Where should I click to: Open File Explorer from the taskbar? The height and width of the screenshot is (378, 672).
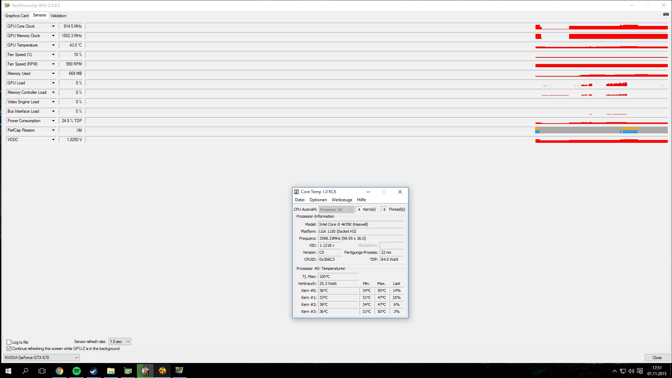pyautogui.click(x=111, y=371)
